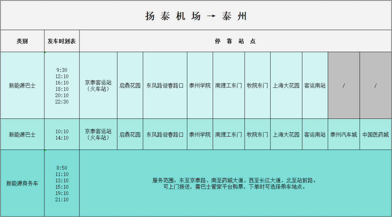Image resolution: width=392 pixels, height=217 pixels.
Task: Select the 类别 column header
Action: pyautogui.click(x=22, y=41)
